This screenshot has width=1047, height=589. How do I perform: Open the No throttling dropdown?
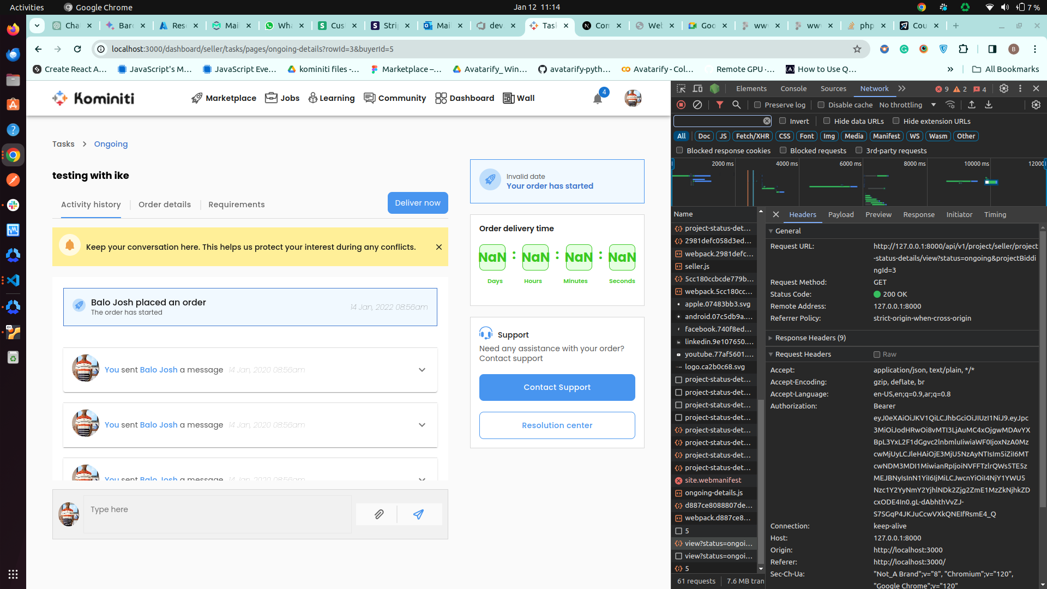907,105
